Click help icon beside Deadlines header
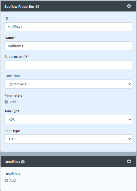The height and width of the screenshot is (191, 137). point(23,162)
